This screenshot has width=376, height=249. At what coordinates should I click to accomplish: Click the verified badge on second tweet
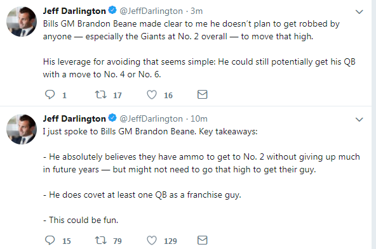(112, 118)
